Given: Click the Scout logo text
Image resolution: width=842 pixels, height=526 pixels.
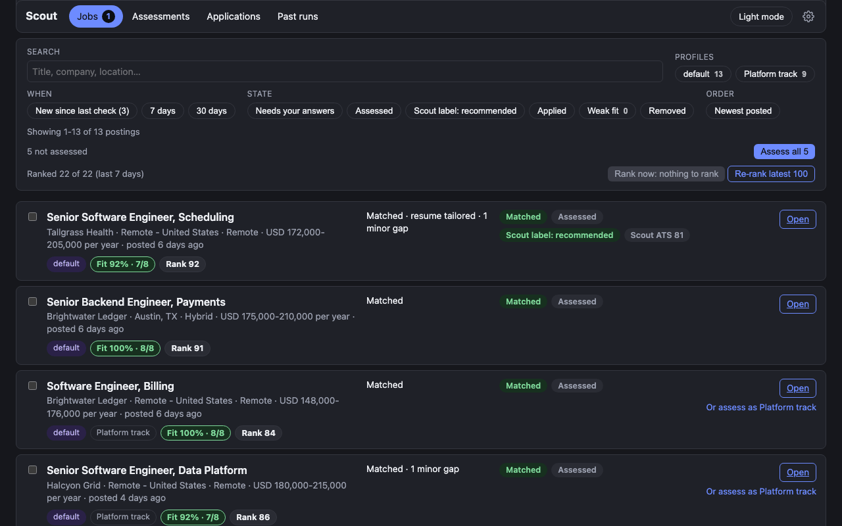Looking at the screenshot, I should coord(41,16).
